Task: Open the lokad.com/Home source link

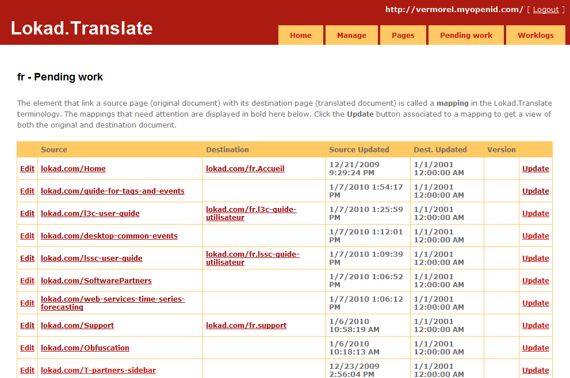Action: pos(73,168)
